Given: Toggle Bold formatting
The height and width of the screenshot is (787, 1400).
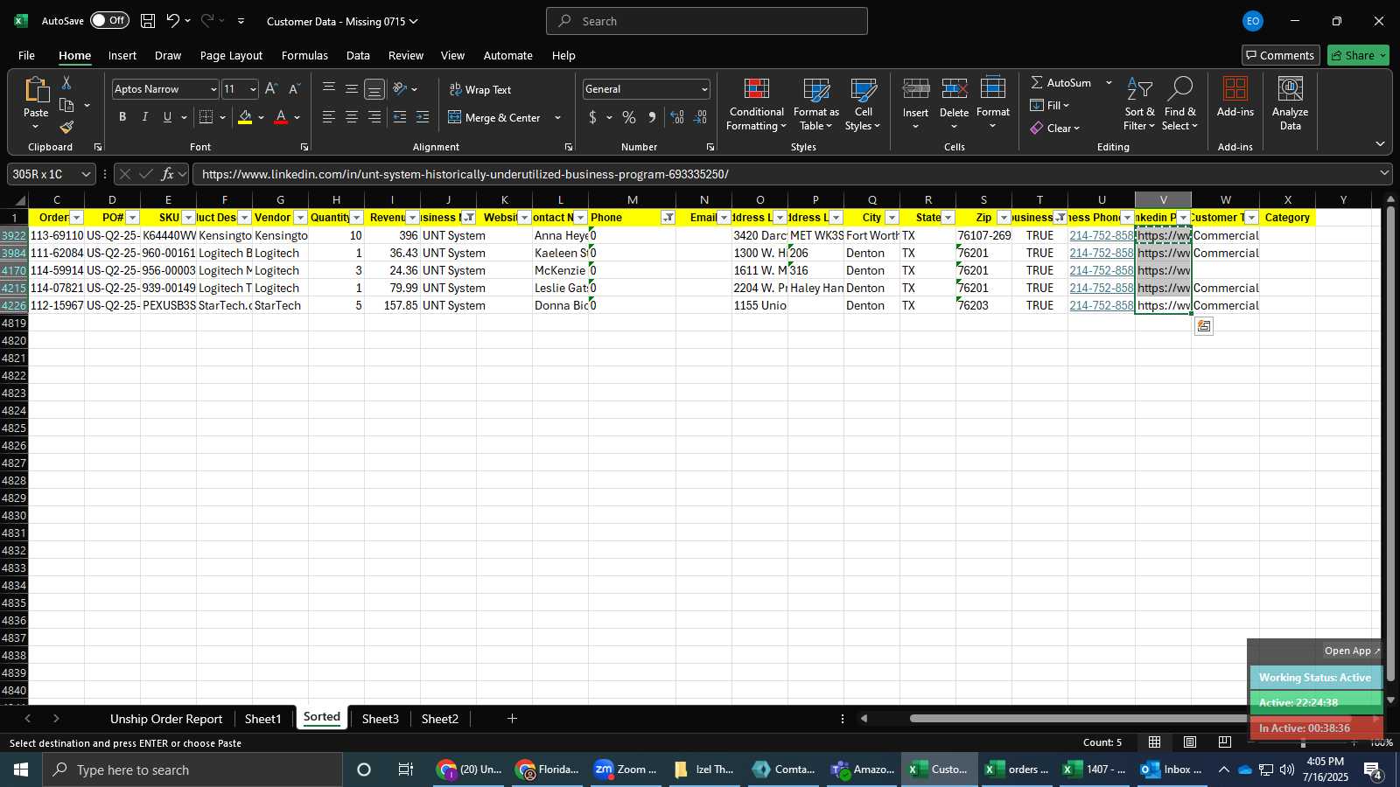Looking at the screenshot, I should coord(122,117).
